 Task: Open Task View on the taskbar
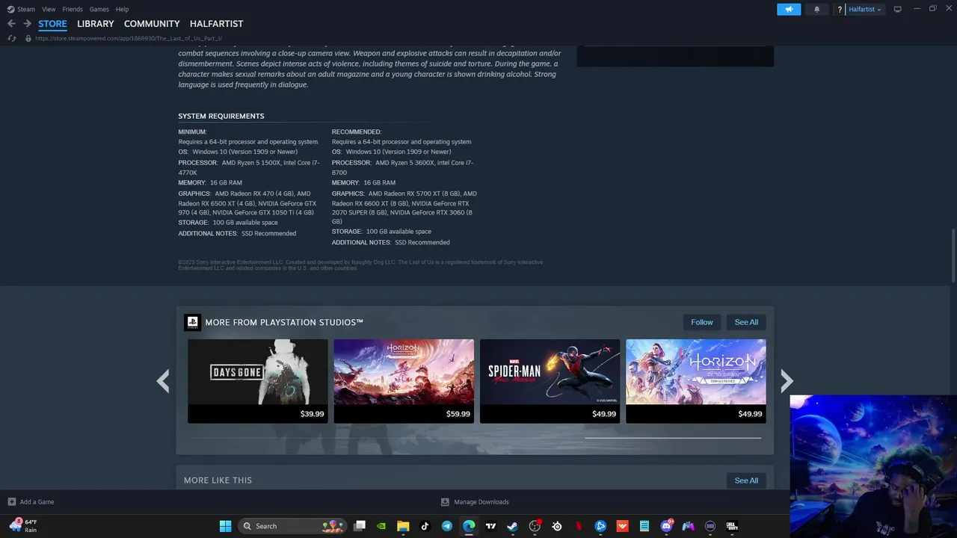(x=360, y=526)
